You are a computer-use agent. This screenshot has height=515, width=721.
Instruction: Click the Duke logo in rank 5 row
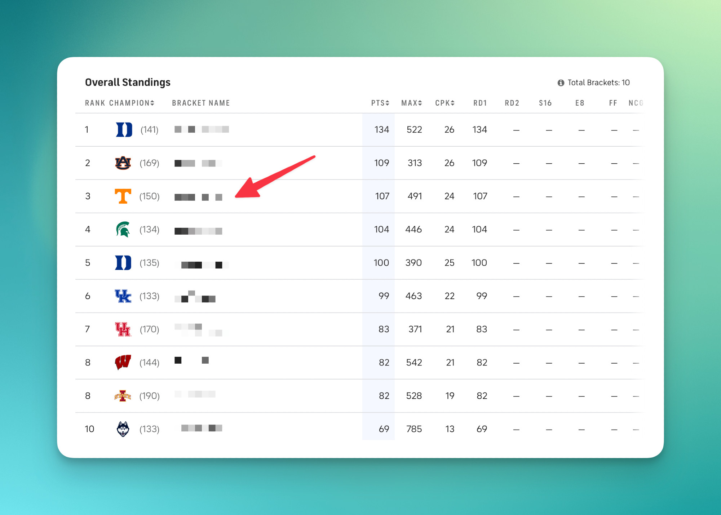point(123,263)
